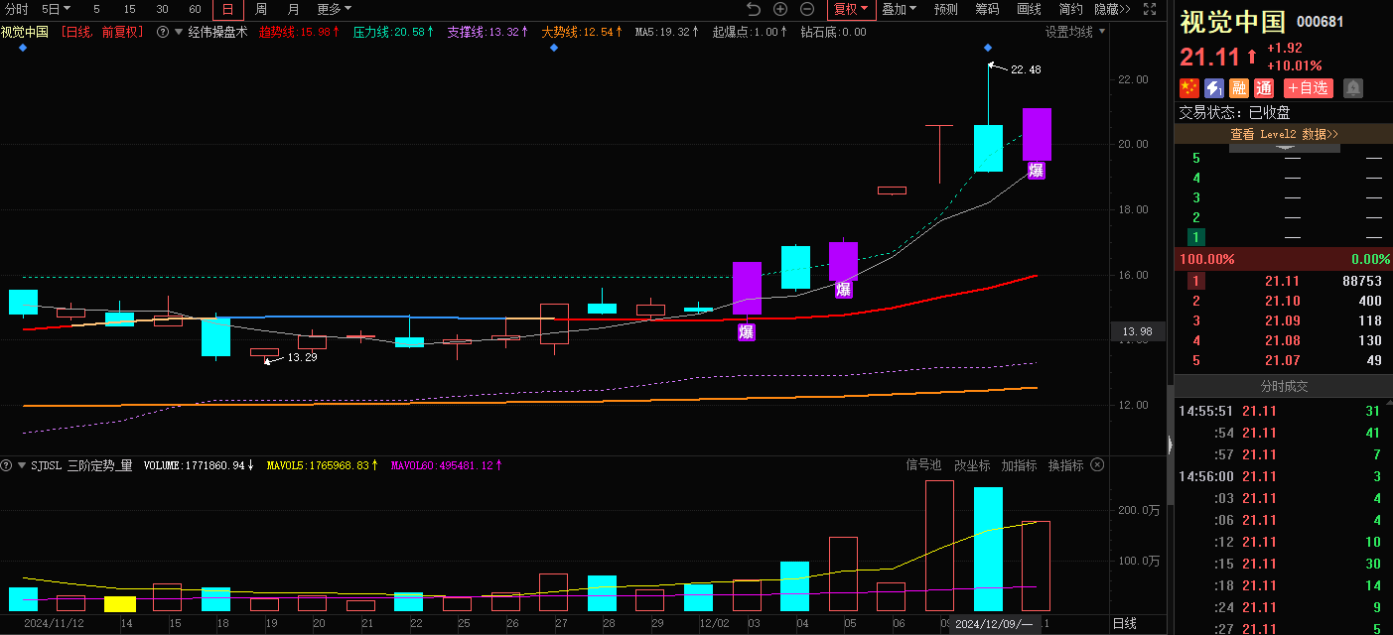Expand the 经伟操盘术 indicator dropdown arrow

click(178, 31)
